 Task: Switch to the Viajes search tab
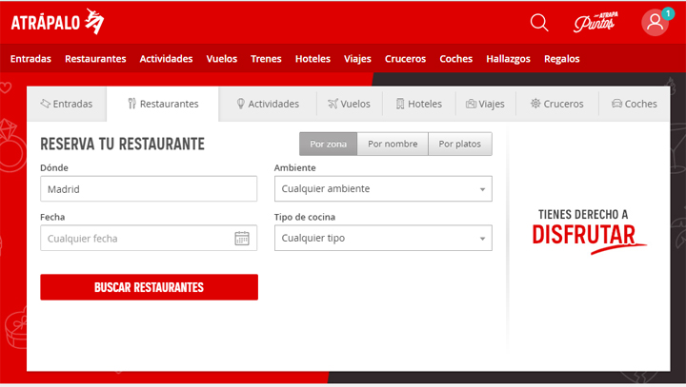[485, 104]
